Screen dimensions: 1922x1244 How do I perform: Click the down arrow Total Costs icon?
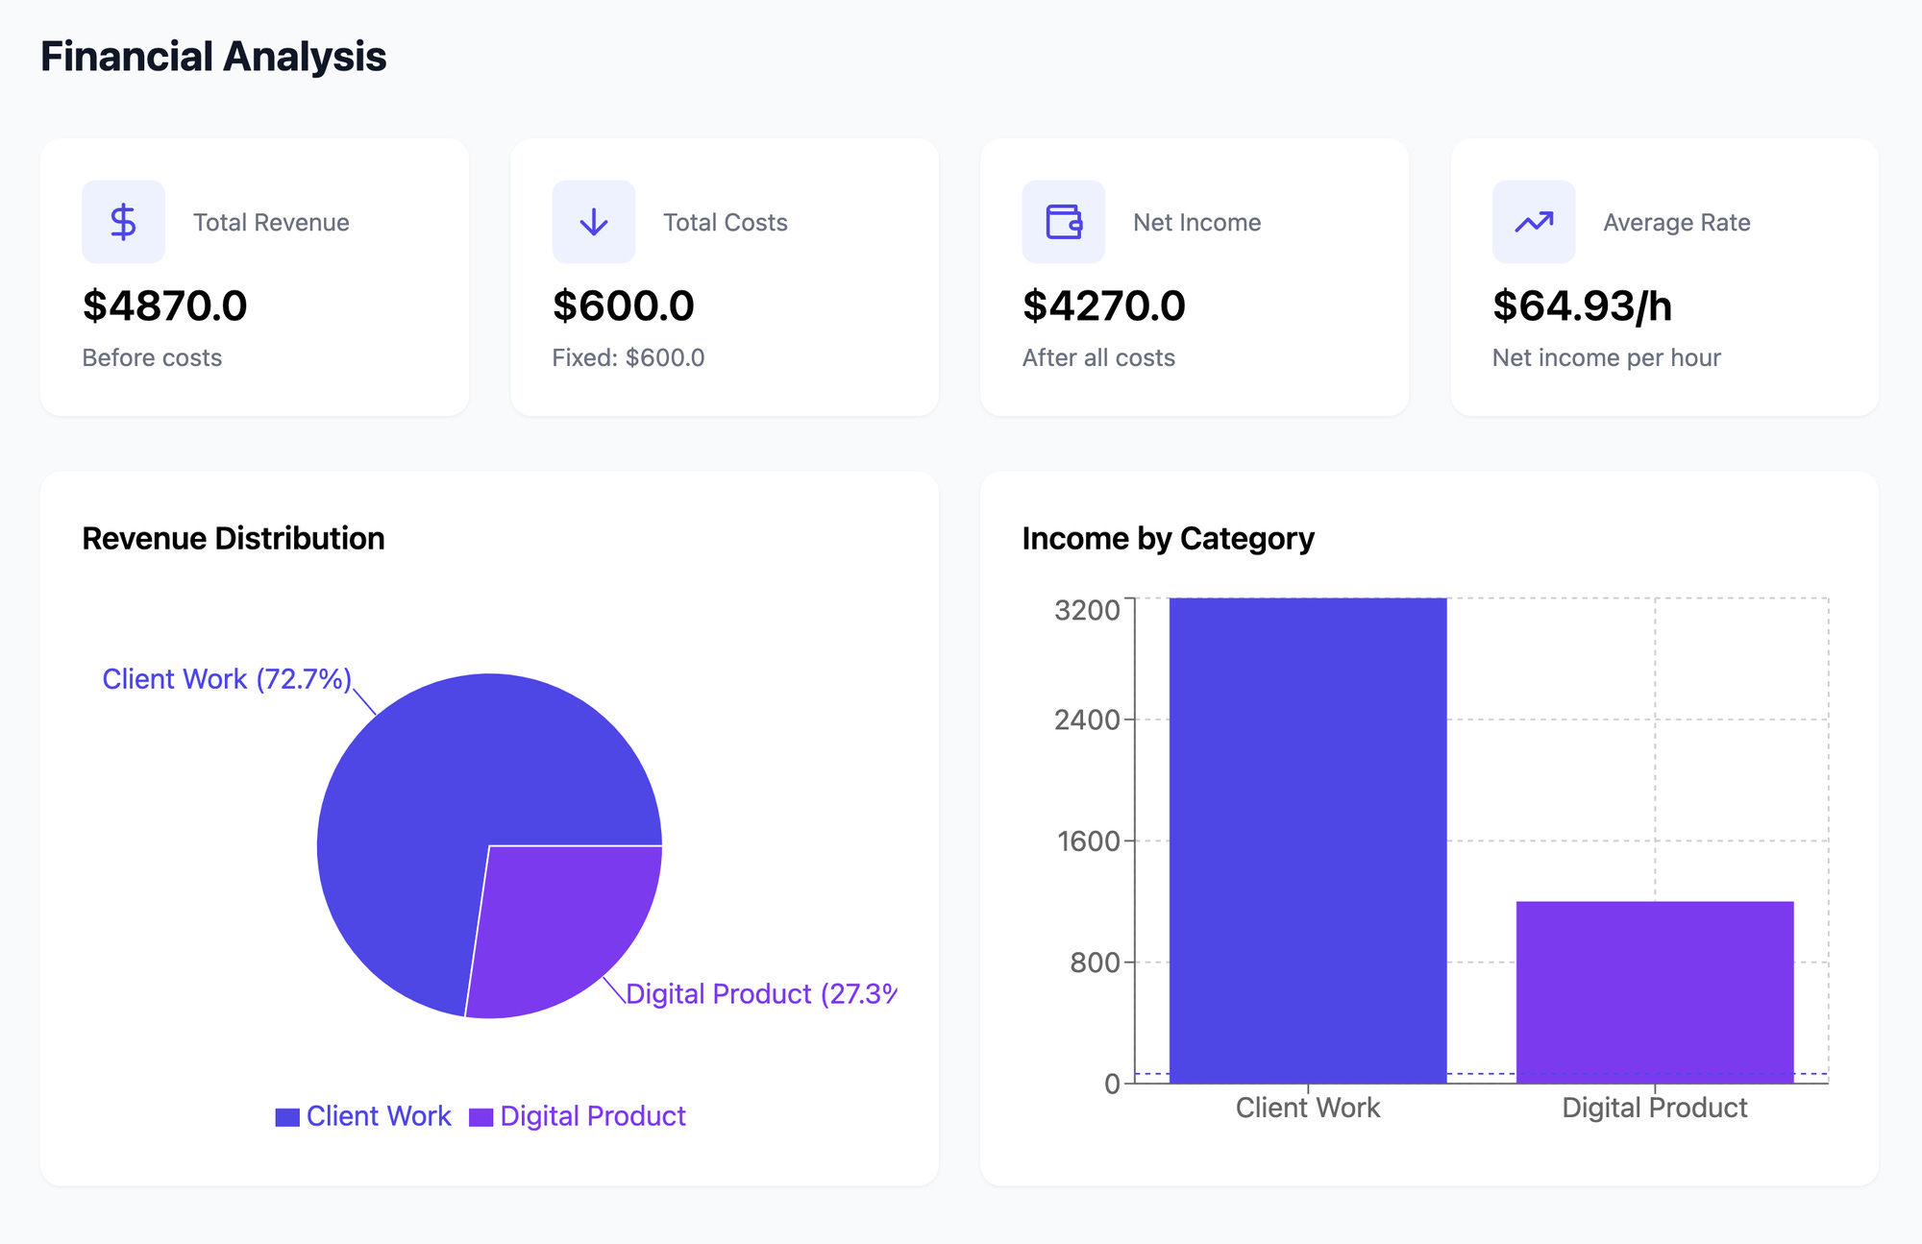point(593,222)
